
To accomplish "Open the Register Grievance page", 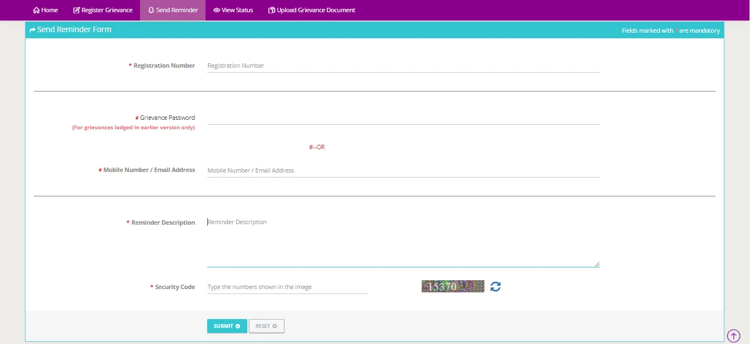I will [103, 10].
